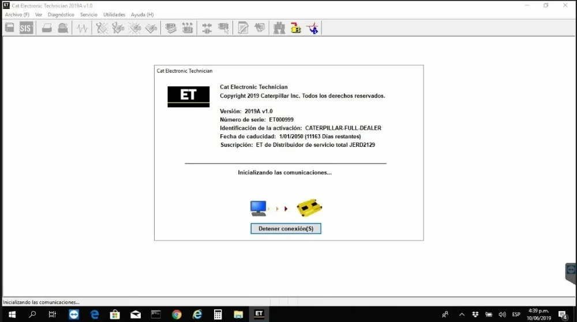Image resolution: width=577 pixels, height=322 pixels.
Task: Click the status bar 'Inicializando las comunicaciones...' text
Action: [41, 302]
